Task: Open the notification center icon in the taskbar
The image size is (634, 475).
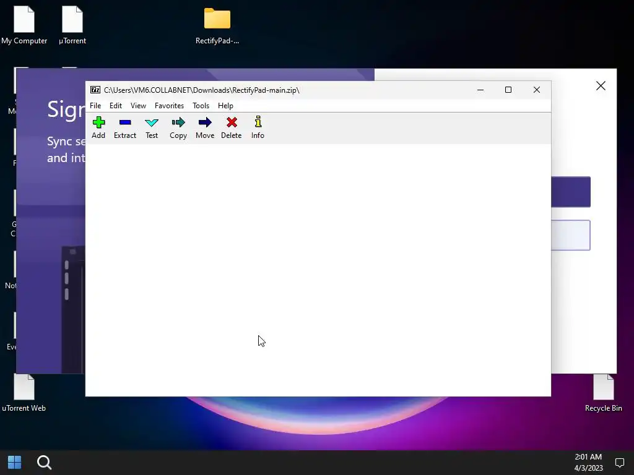Action: 619,463
